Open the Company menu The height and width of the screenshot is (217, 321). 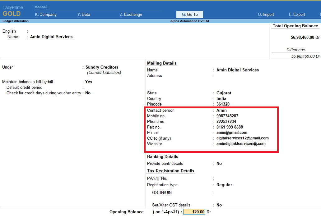click(46, 14)
